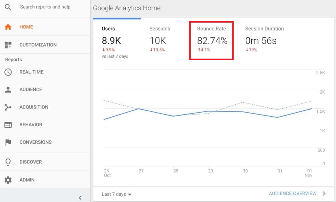Collapse the sidebar with the left chevron

(80, 197)
